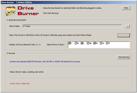
Task: Check the J drive checkbox
Action: (70, 43)
